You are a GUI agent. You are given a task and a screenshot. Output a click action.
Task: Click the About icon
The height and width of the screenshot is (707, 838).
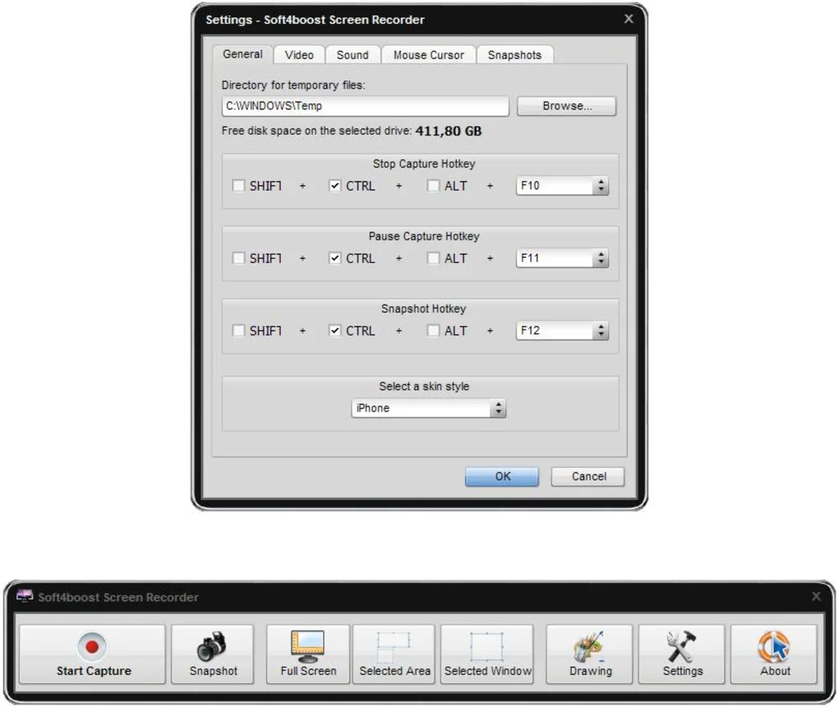click(x=773, y=645)
